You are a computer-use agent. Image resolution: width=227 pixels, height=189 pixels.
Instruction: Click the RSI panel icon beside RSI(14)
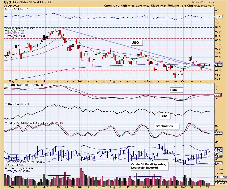click(6, 9)
